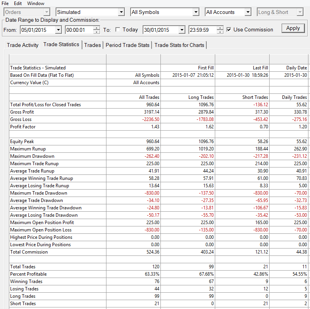Expand the All Accounts dropdown

(248, 12)
